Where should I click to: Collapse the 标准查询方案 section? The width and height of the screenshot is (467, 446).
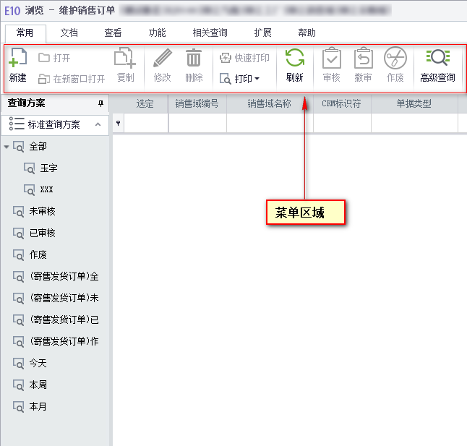[98, 124]
